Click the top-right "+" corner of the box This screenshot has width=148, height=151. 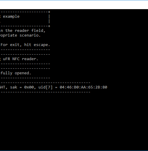pyautogui.click(x=49, y=12)
